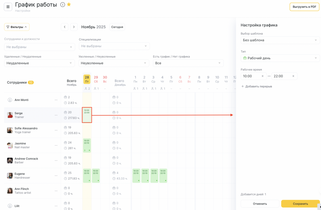This screenshot has height=210, width=321.
Task: Open the hamburger menu
Action: 8,7
